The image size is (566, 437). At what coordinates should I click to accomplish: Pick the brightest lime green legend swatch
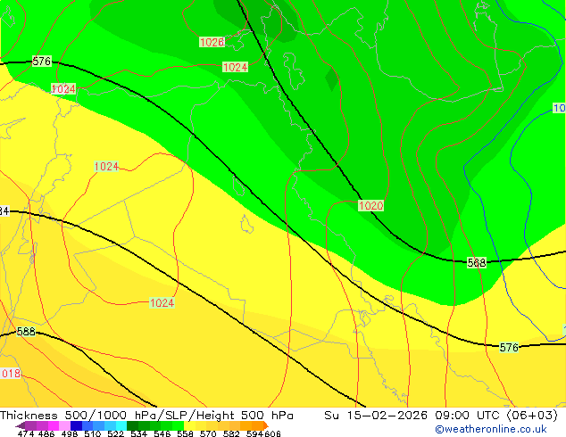tap(179, 425)
